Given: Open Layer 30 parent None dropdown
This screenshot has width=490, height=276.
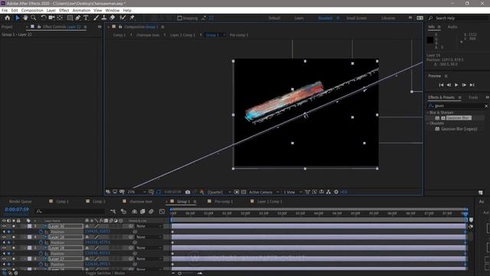Looking at the screenshot, I should click(x=149, y=226).
